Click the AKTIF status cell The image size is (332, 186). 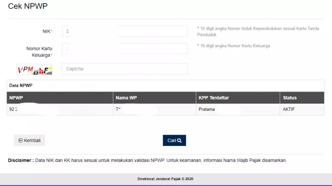pyautogui.click(x=289, y=109)
